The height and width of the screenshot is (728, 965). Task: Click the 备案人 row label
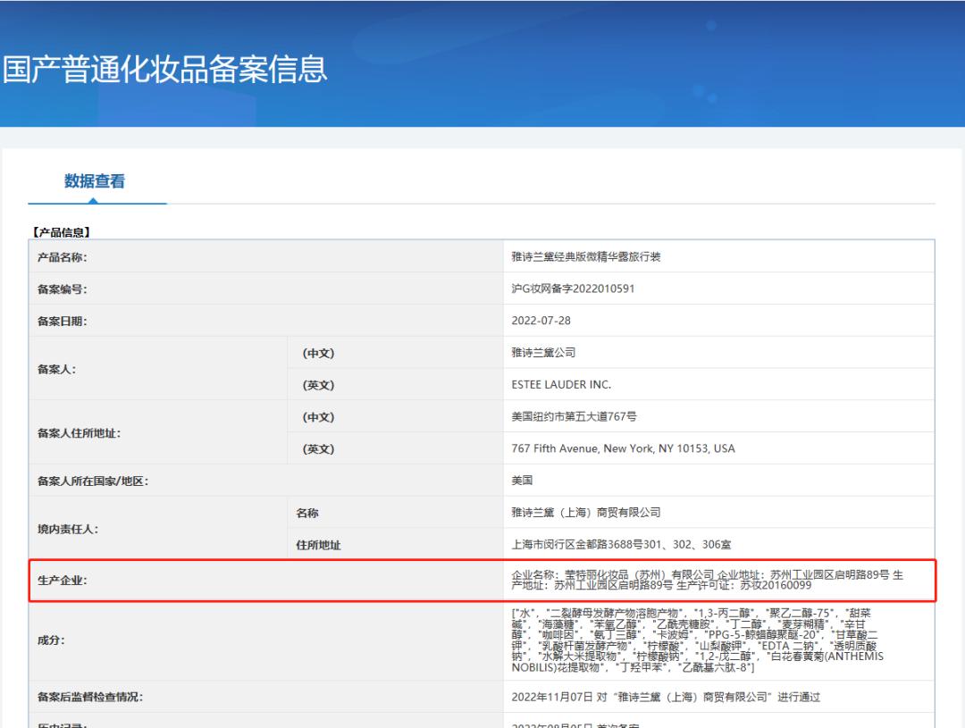[56, 369]
